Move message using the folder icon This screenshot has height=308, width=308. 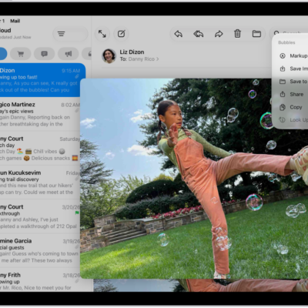point(256,34)
